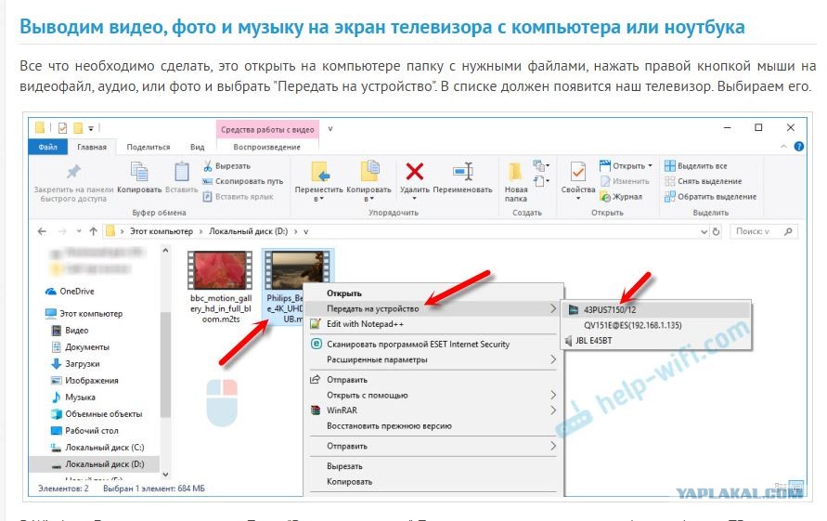Open the recent locations dropdown arrow
The width and height of the screenshot is (827, 521).
79,231
